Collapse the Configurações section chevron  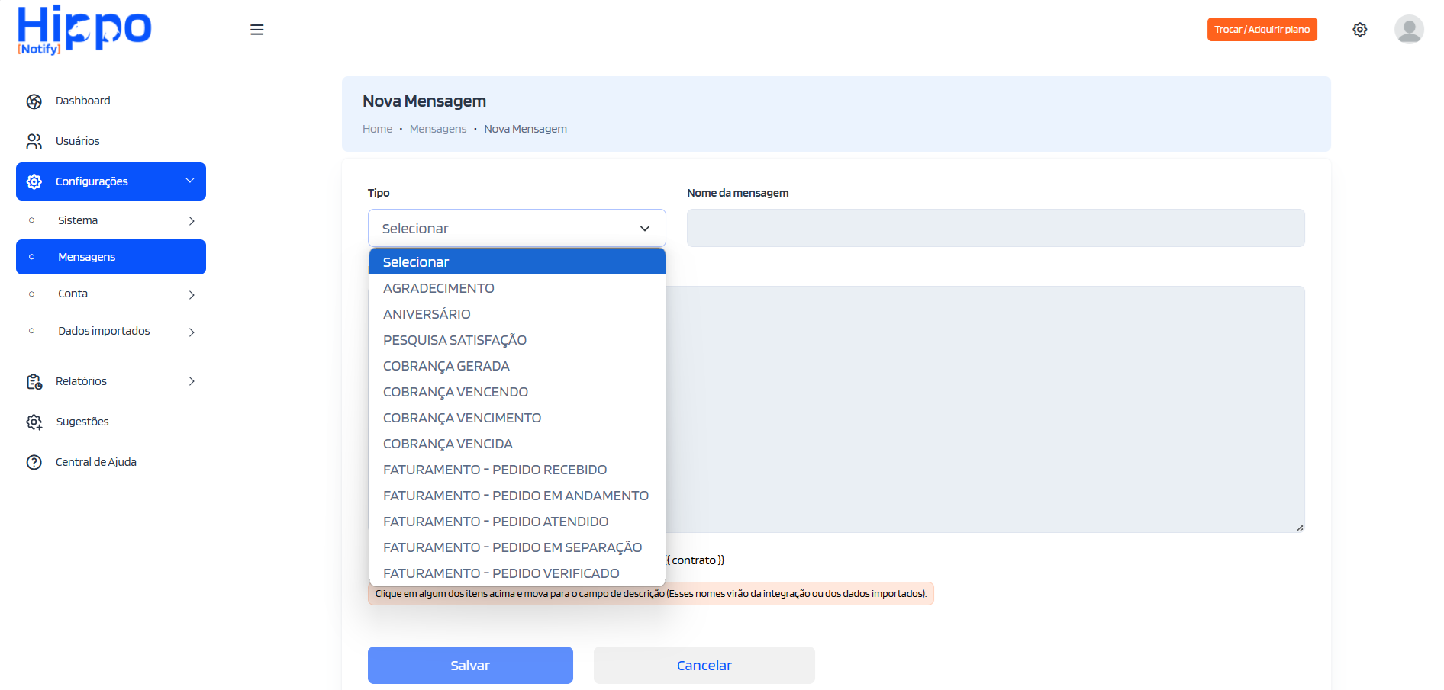[x=189, y=181]
